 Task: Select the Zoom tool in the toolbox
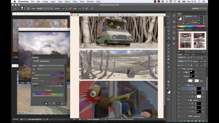(x=168, y=85)
